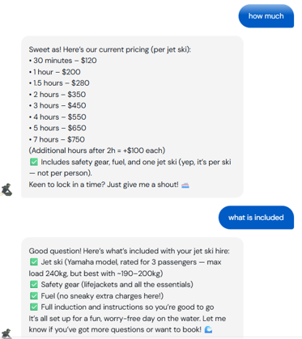
Task: Click the green check beside 'Safety gear'
Action: pyautogui.click(x=34, y=285)
